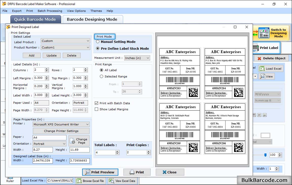
Task: Choose All Label print range
Action: pyautogui.click(x=101, y=70)
